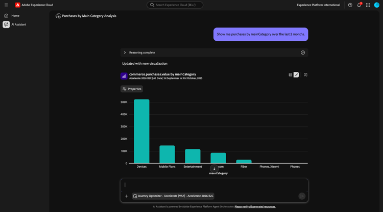Click the Updated with new visualization text
This screenshot has width=383, height=212.
[145, 64]
